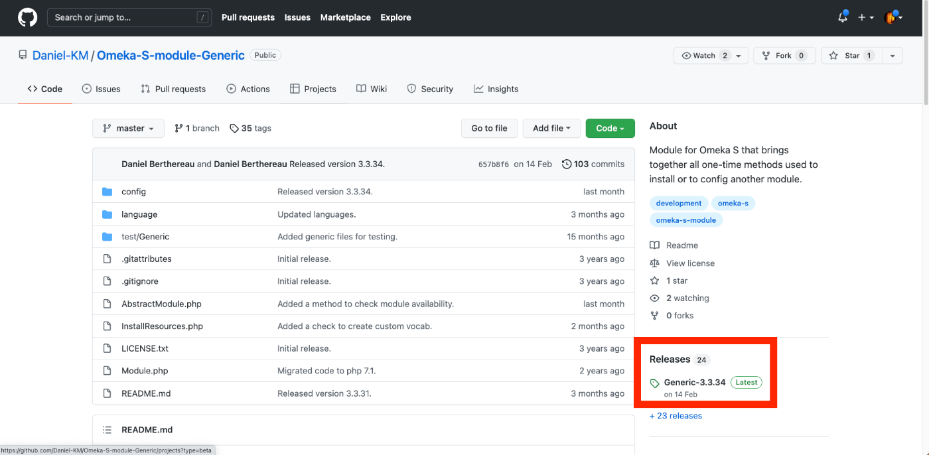Click the fork icon beside 0 forks

[654, 316]
